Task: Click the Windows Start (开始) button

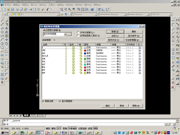Action: tap(5, 133)
